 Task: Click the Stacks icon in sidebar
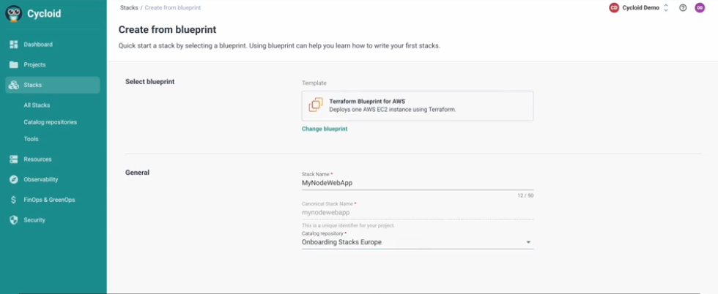click(14, 86)
